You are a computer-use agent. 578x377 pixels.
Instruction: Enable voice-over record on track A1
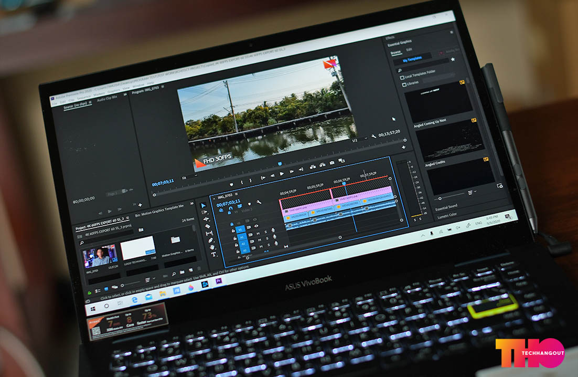pos(273,231)
